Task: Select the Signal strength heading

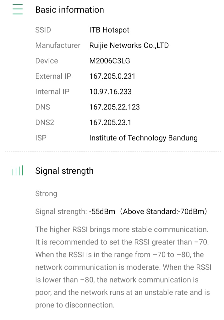Action: 64,171
